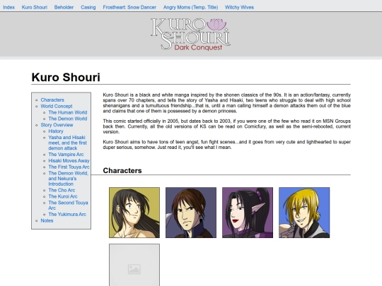Jump to Story Overview section

[x=57, y=125]
